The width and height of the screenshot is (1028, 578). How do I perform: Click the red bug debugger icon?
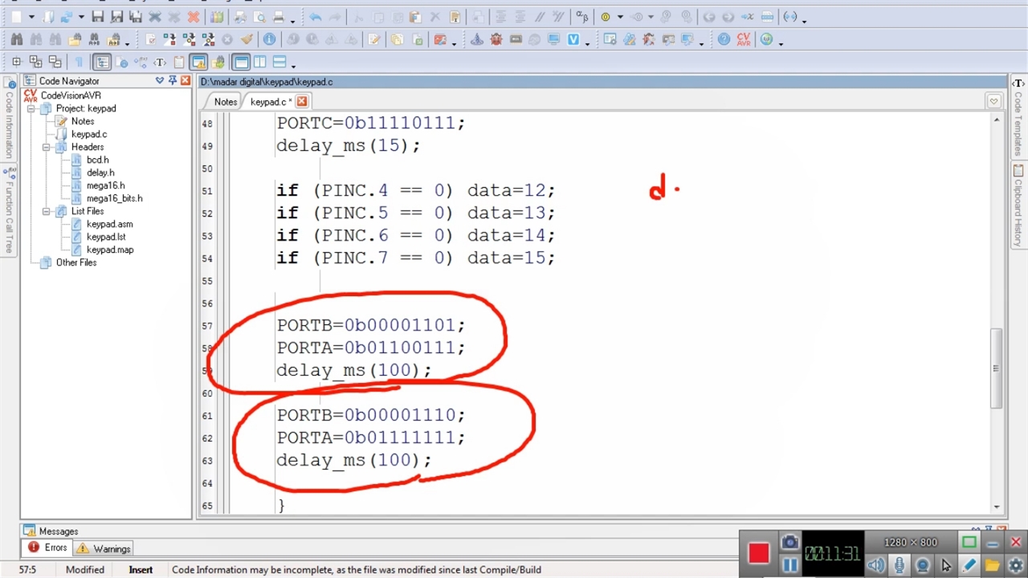[x=496, y=39]
